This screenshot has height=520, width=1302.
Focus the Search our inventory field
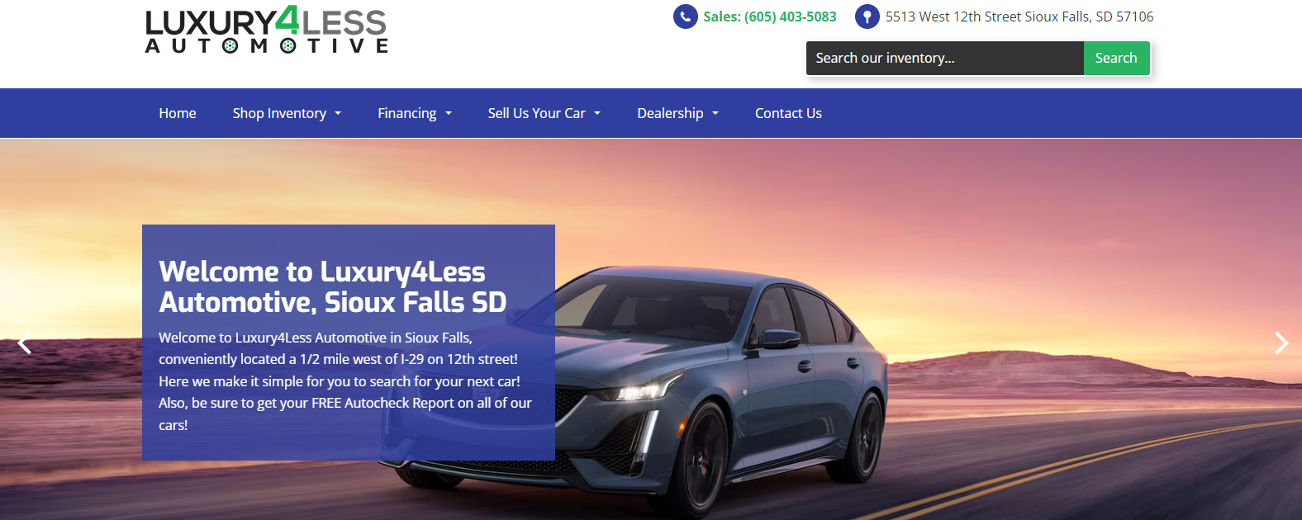pyautogui.click(x=944, y=58)
